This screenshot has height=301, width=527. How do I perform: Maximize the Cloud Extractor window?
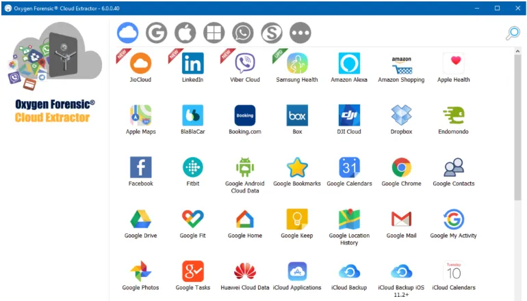point(498,8)
